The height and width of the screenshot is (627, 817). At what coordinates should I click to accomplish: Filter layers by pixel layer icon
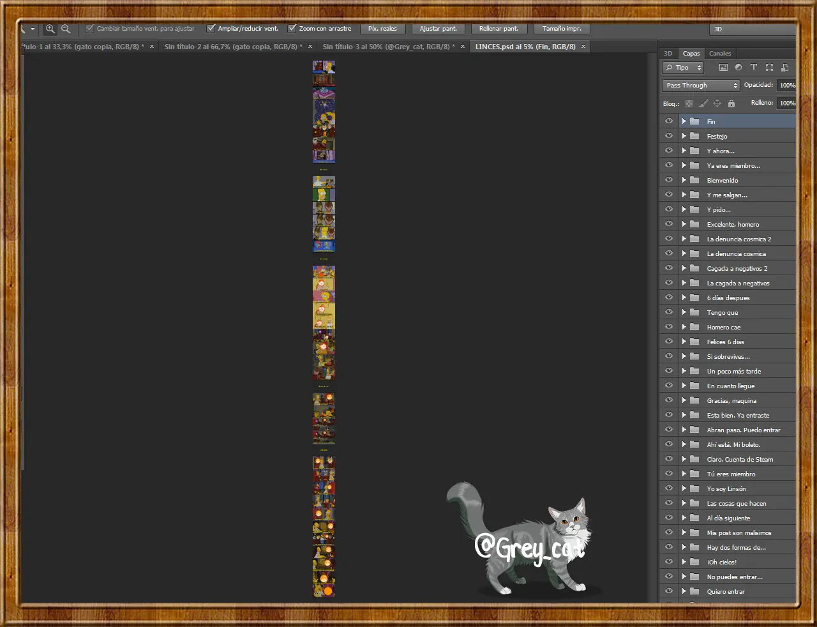[723, 67]
